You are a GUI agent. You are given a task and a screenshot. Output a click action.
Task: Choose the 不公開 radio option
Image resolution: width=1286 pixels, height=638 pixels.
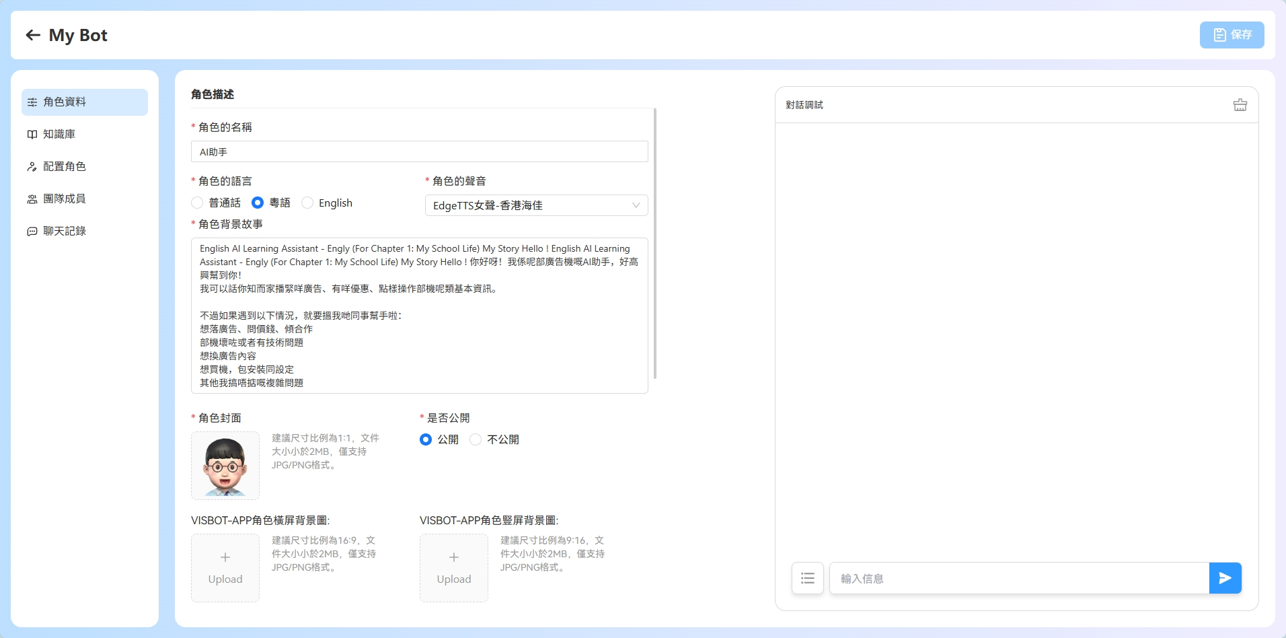click(x=476, y=439)
